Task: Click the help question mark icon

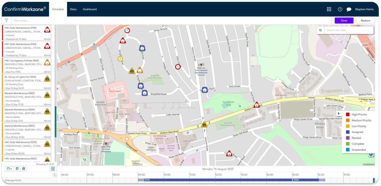Action: [x=340, y=9]
